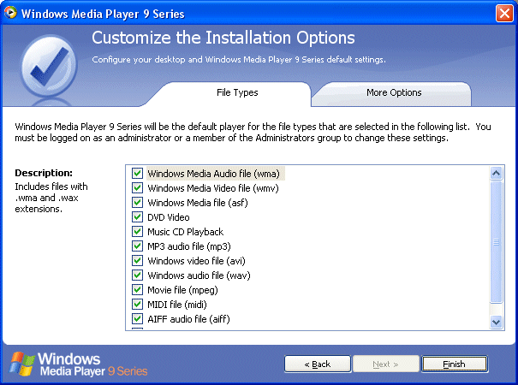Select 'Windows Media Audio file (wma)' list text
The image size is (518, 385).
coord(213,174)
